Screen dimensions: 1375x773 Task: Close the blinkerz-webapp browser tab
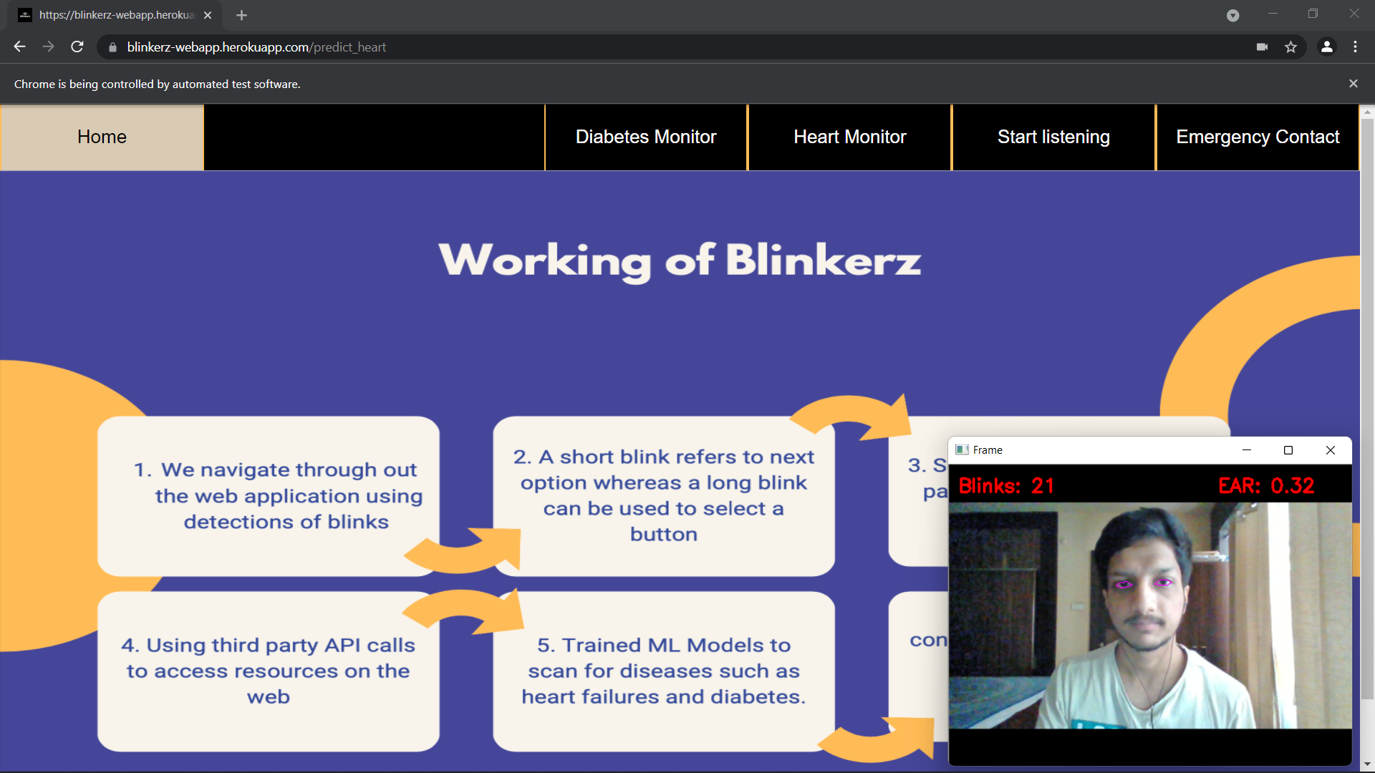pos(208,15)
